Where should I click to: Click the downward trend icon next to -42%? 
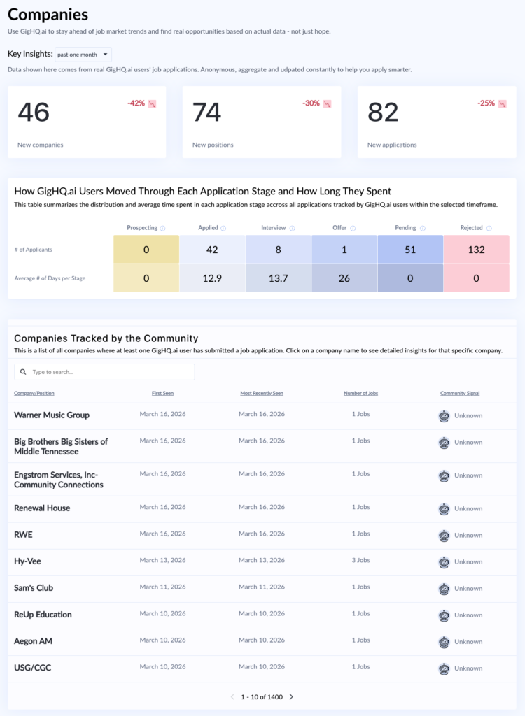150,103
